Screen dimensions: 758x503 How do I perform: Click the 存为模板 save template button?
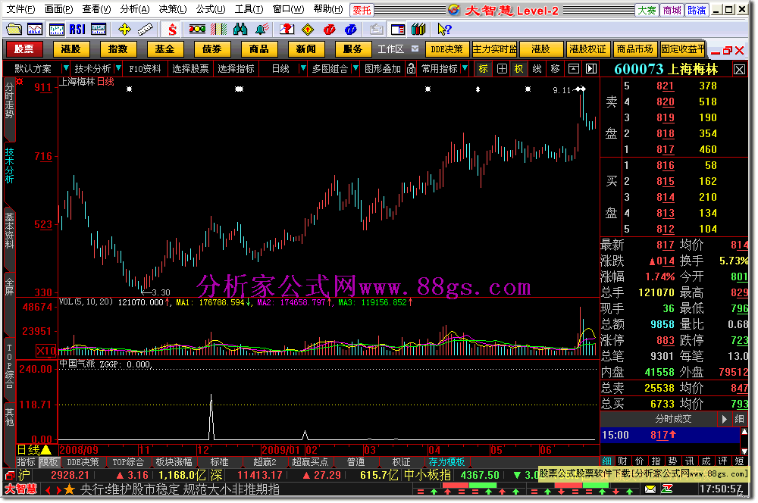(446, 462)
